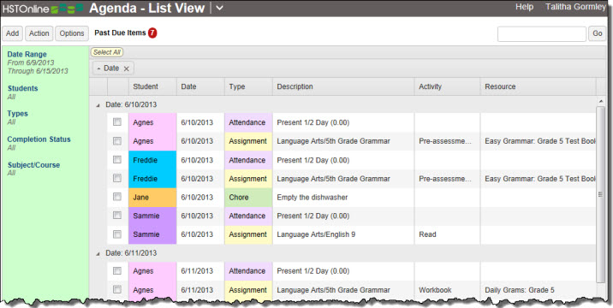The height and width of the screenshot is (308, 613).
Task: Check Agnes Assignment 6/11/2013 row
Action: 117,290
